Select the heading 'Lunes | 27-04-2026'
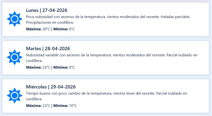212x116 pixels. coord(46,10)
